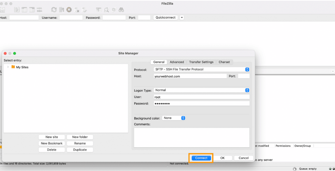This screenshot has height=171, width=335.
Task: Click the 'Logon Type:' label
Action: (x=143, y=91)
